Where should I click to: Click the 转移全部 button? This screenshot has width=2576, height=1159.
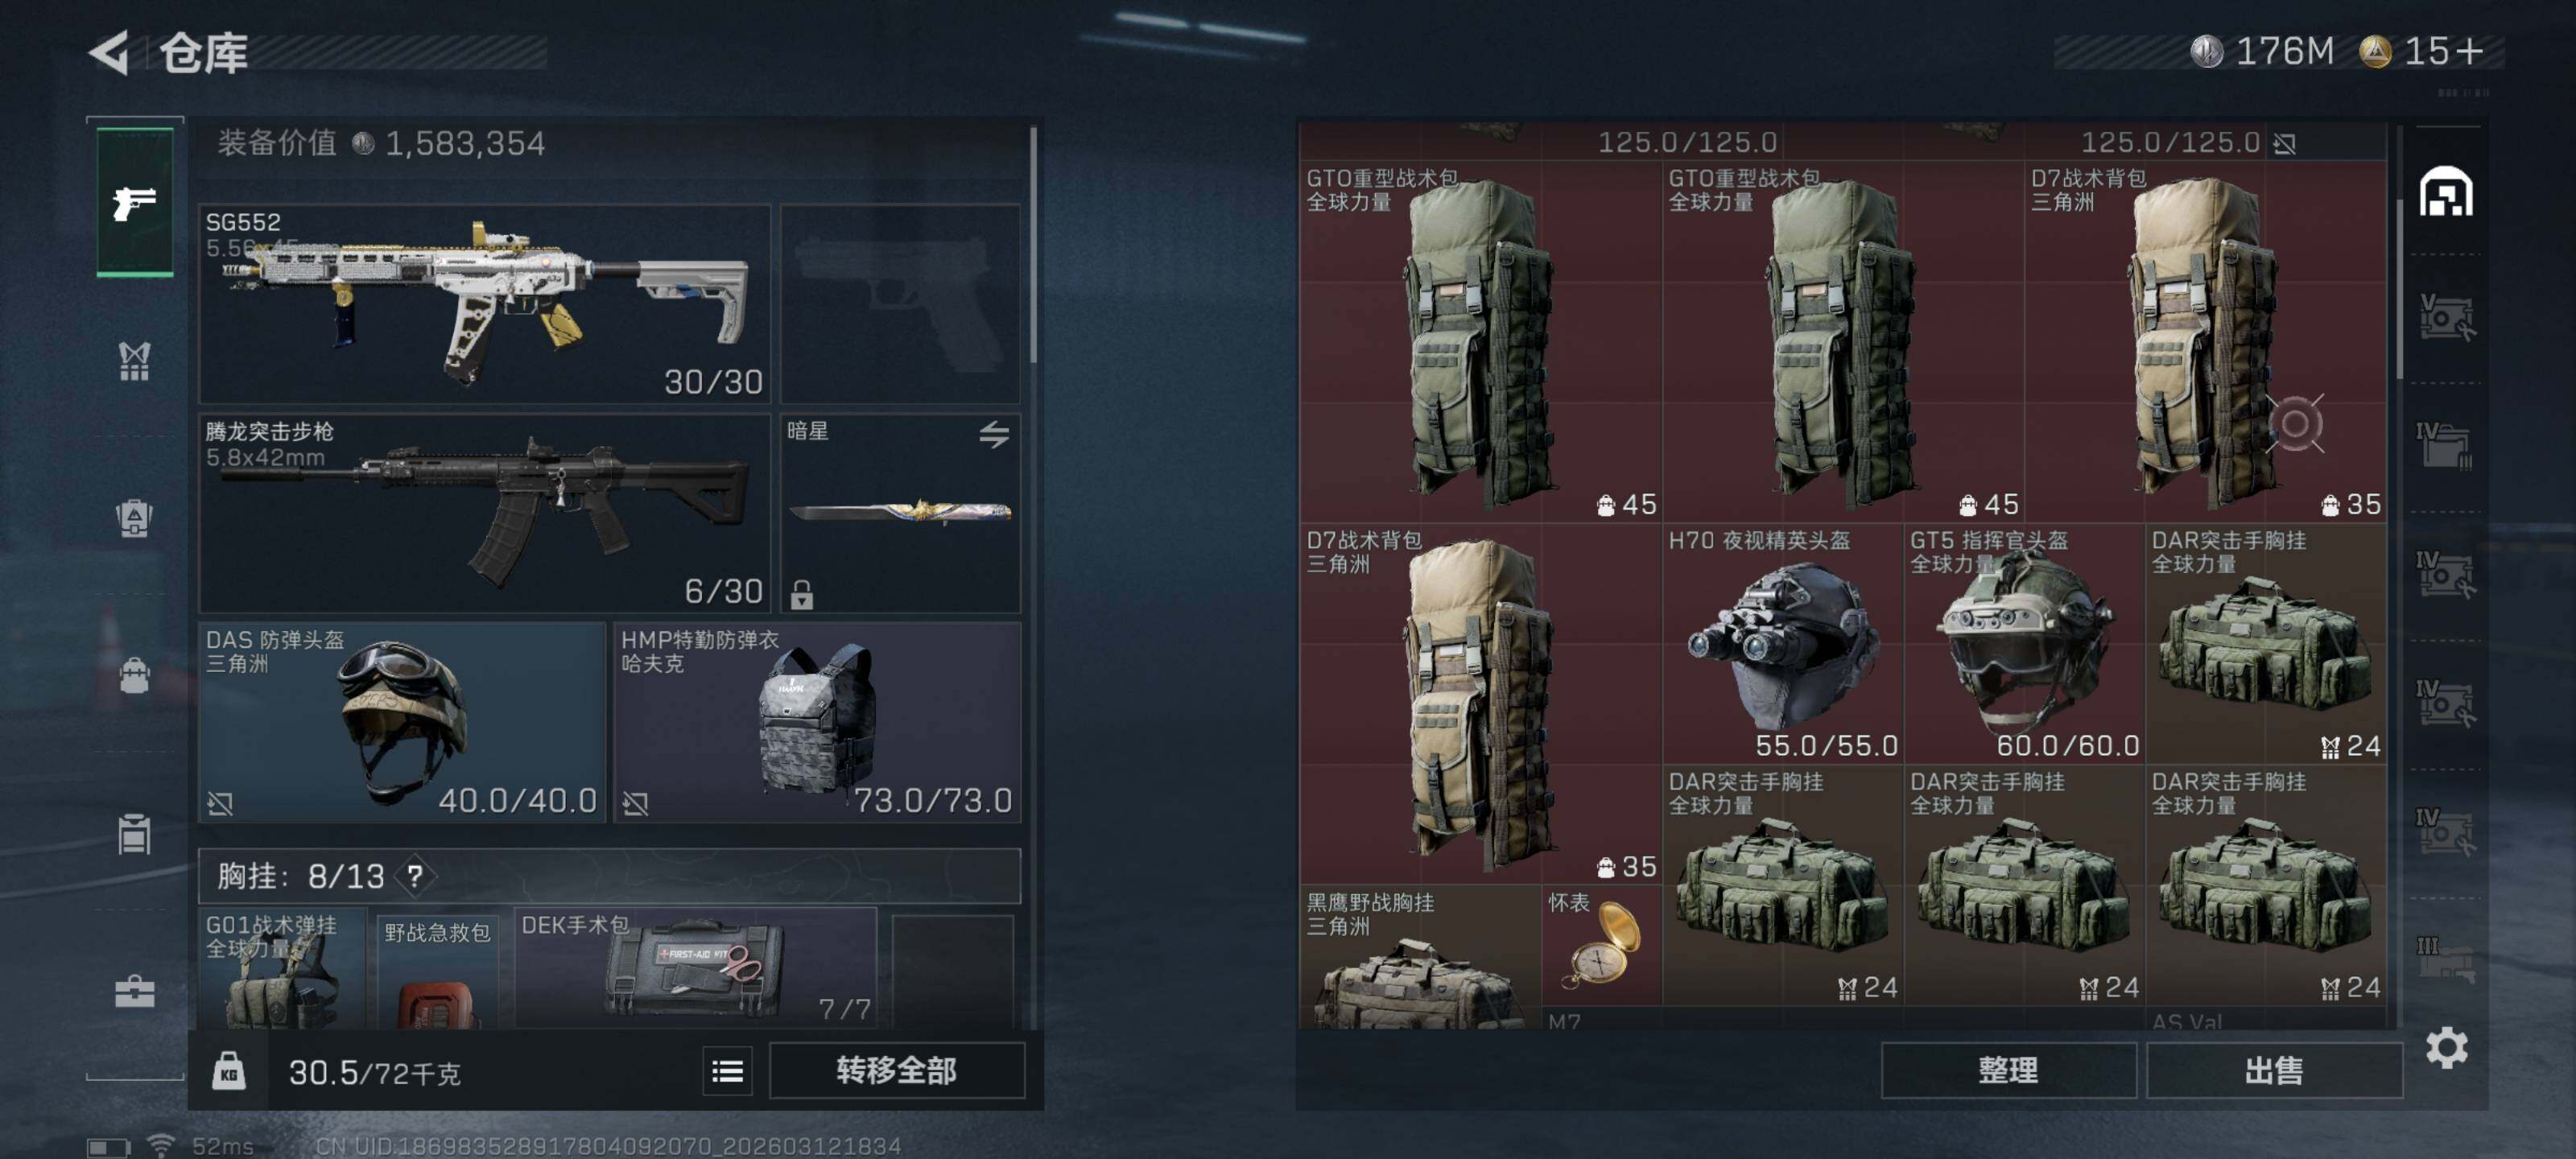tap(897, 1071)
